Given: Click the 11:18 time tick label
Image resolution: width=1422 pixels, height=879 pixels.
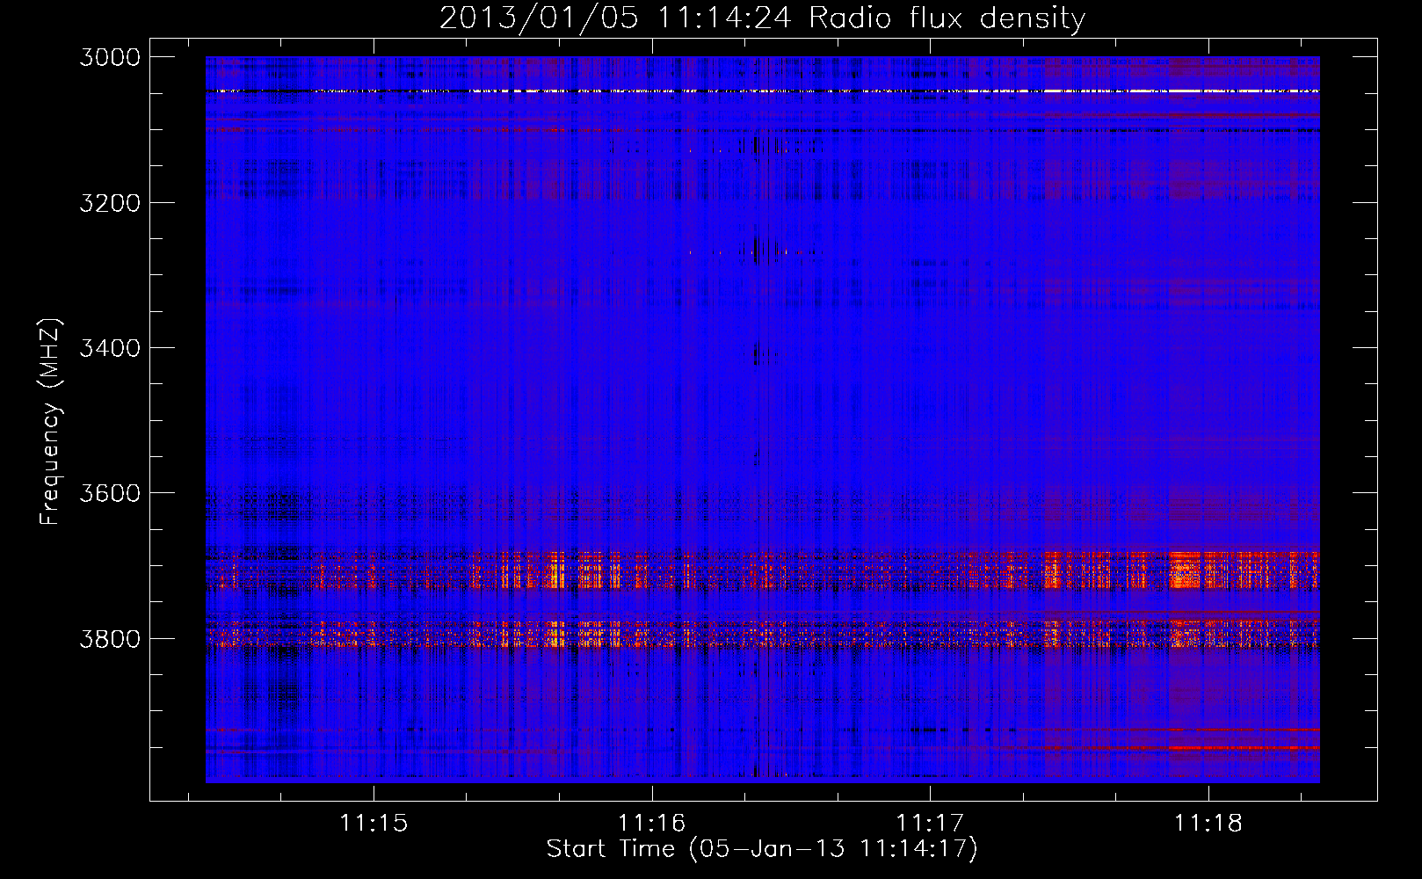Looking at the screenshot, I should point(1208,824).
